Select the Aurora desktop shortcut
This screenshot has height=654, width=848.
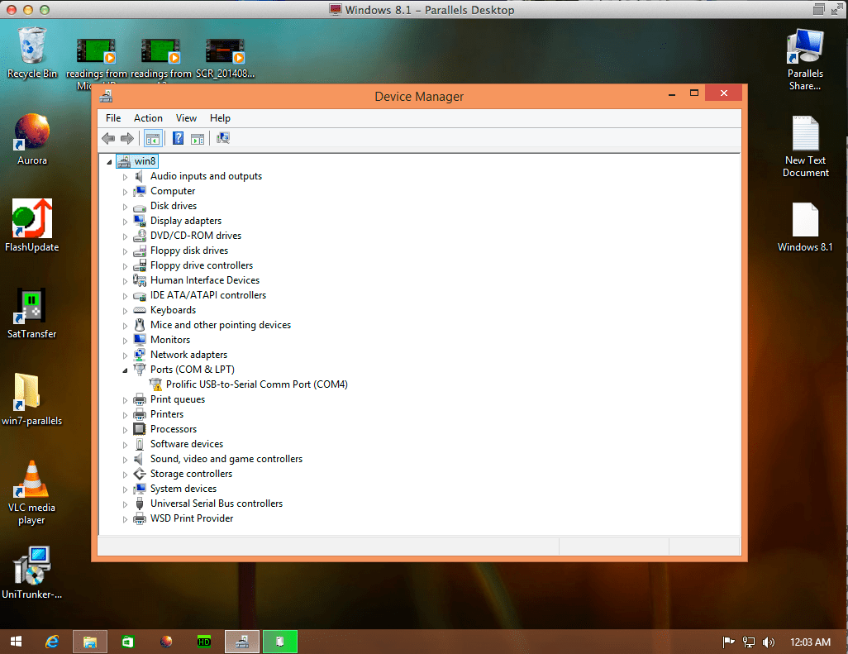pyautogui.click(x=32, y=139)
